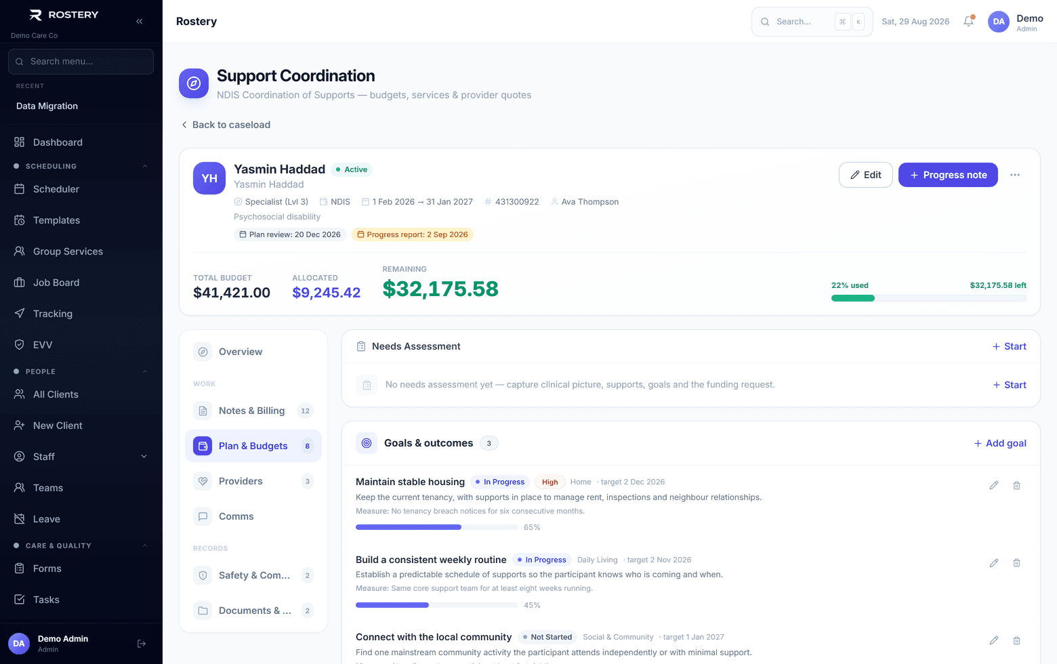Open notifications bell
This screenshot has width=1057, height=664.
[x=969, y=21]
